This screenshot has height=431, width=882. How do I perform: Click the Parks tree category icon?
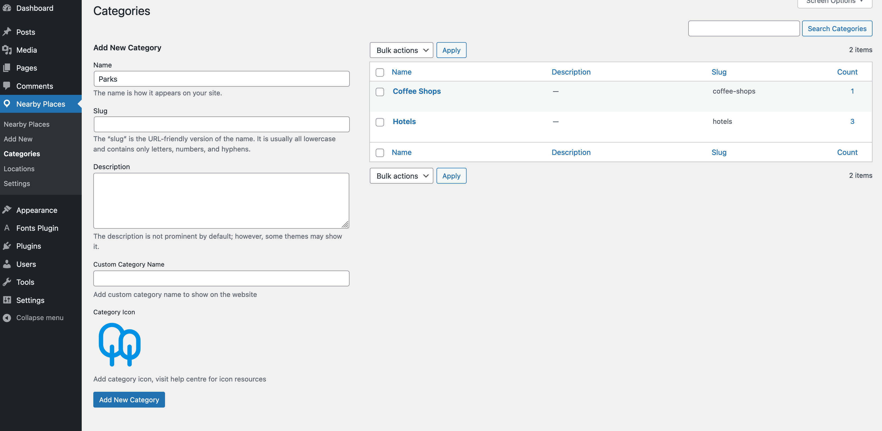click(x=120, y=345)
